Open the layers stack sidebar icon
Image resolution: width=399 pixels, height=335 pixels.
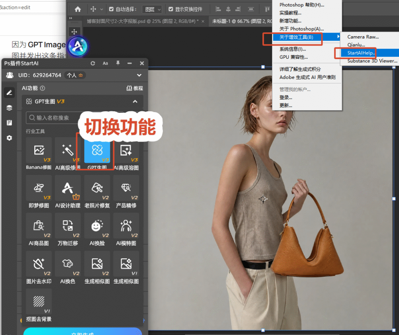point(9,108)
